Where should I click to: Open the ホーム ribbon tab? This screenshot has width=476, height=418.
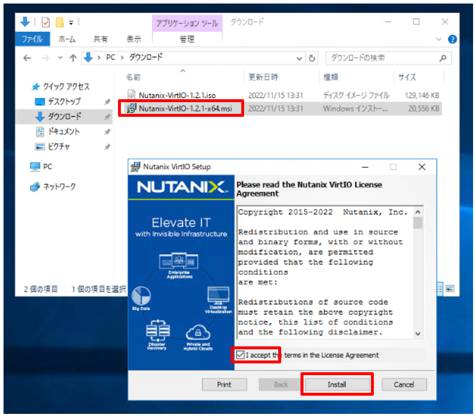[x=67, y=39]
